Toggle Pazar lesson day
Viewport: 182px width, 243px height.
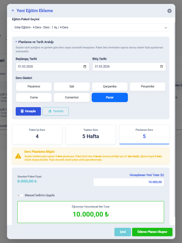point(110,97)
